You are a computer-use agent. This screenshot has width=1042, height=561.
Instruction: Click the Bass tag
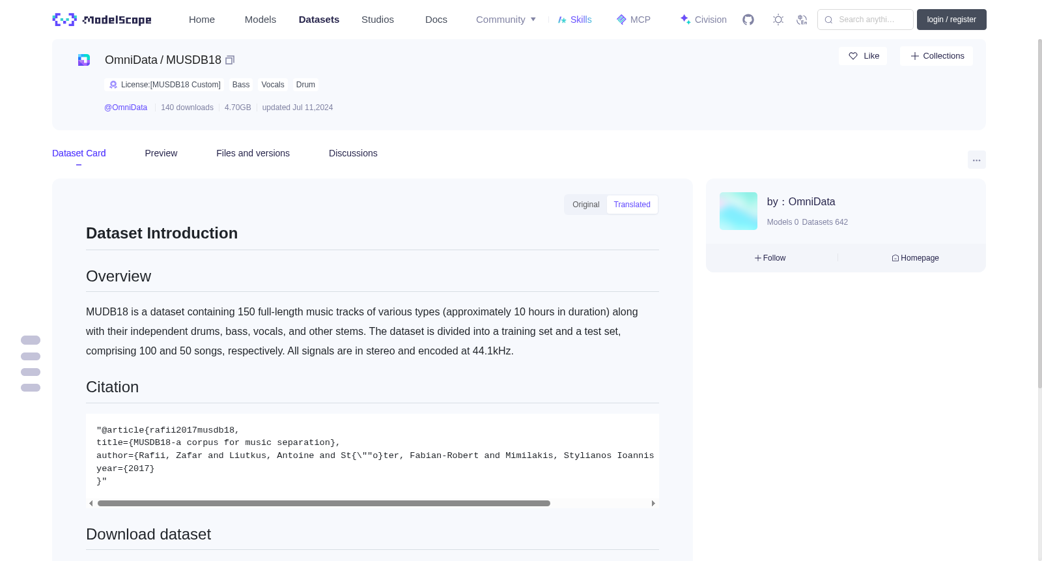tap(241, 85)
